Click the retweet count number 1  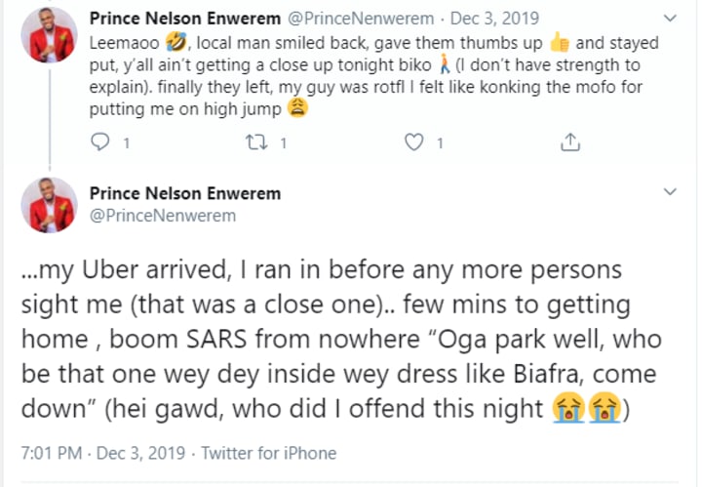click(283, 144)
